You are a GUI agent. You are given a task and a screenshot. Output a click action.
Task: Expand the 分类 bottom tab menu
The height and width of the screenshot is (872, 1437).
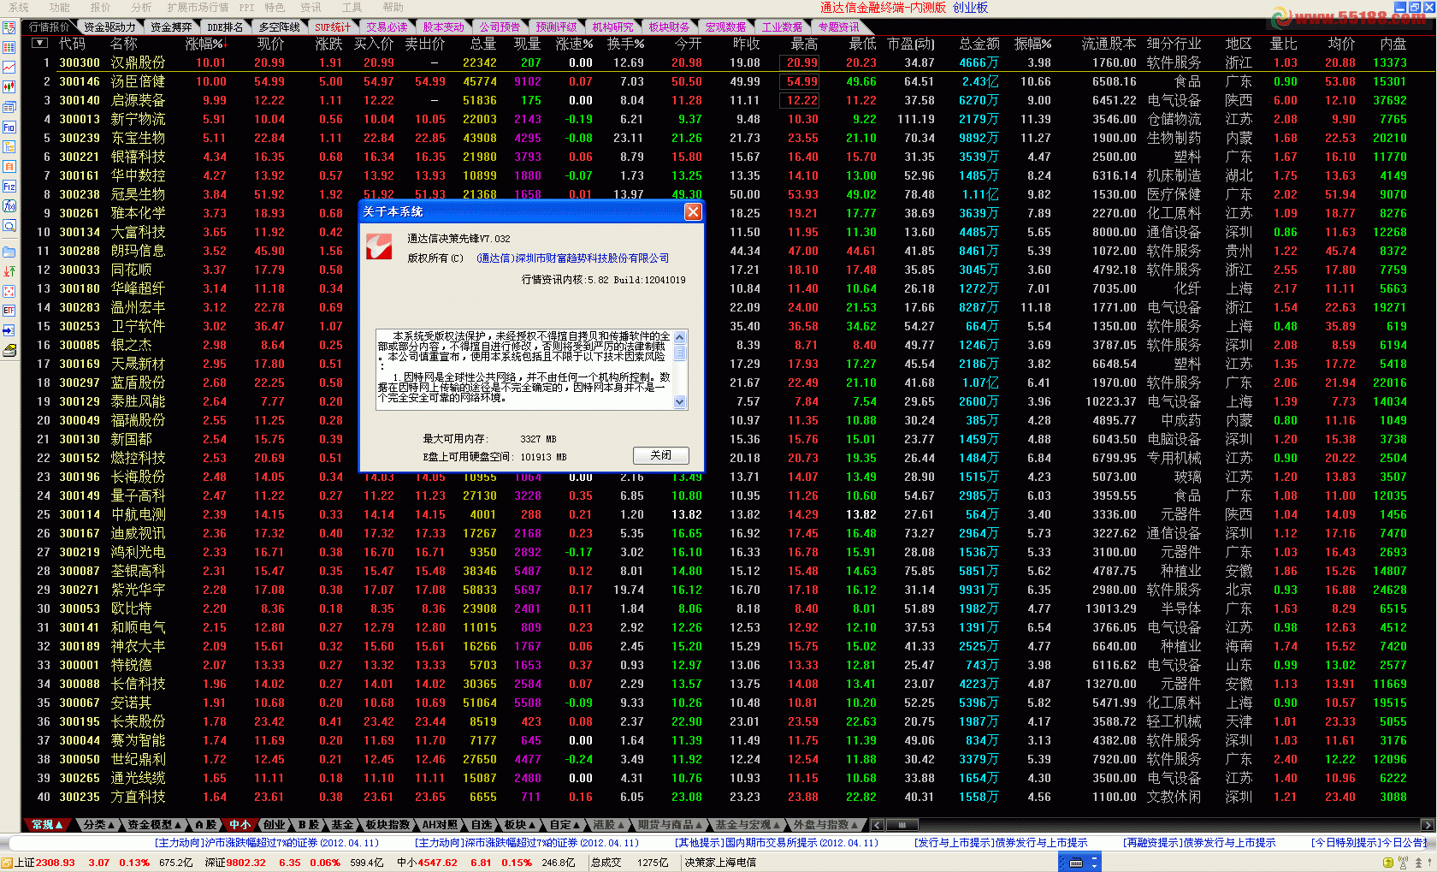[x=99, y=825]
